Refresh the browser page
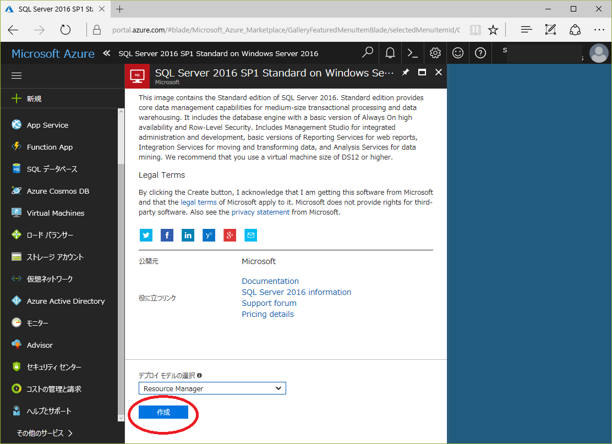This screenshot has height=444, width=612. coord(65,30)
